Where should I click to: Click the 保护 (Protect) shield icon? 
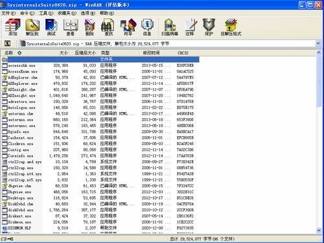coord(209,27)
